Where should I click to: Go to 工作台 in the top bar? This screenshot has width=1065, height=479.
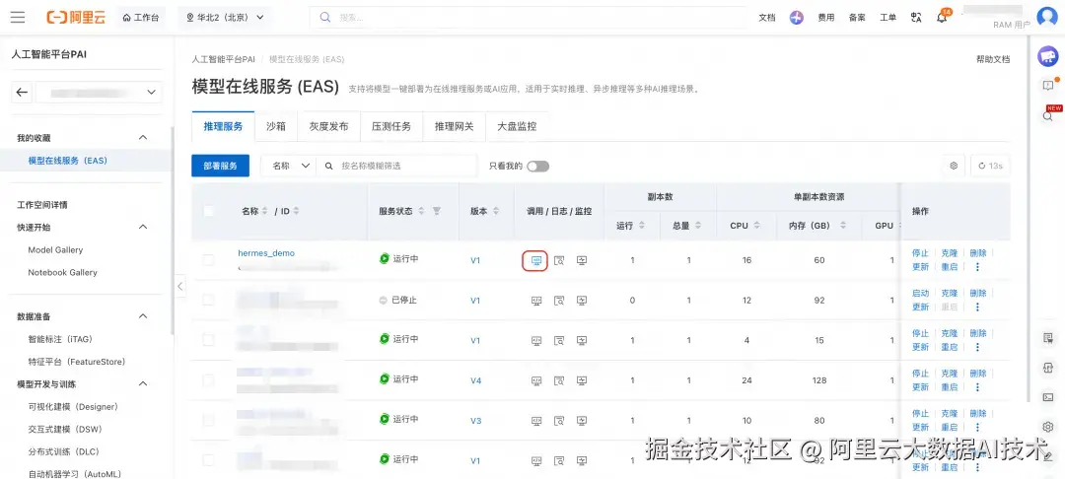[x=141, y=18]
